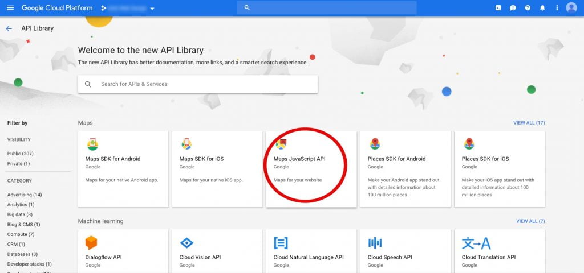This screenshot has width=584, height=273.
Task: Filter by Databases (3) category
Action: [22, 254]
